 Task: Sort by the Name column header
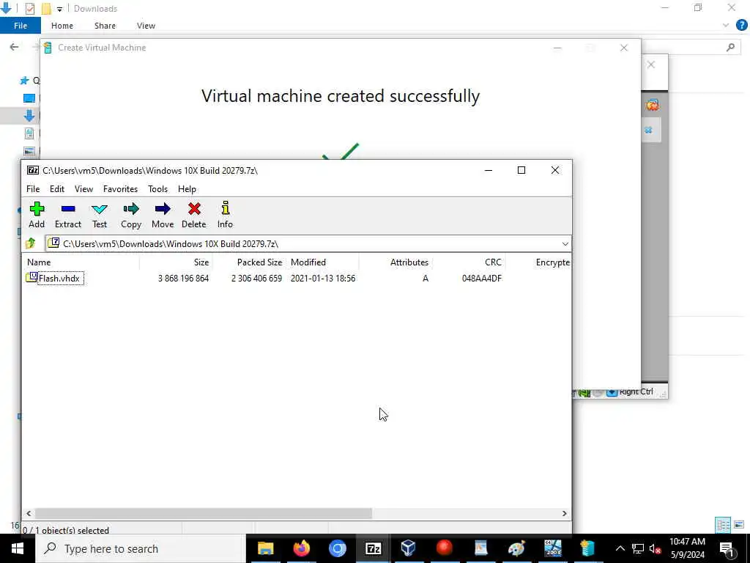pyautogui.click(x=81, y=262)
